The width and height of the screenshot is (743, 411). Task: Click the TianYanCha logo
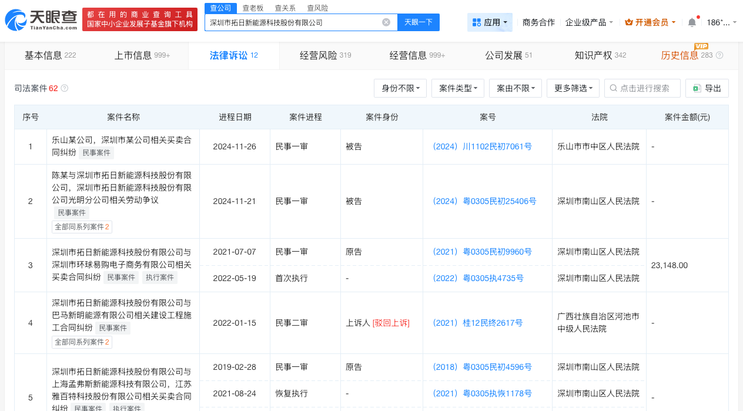click(42, 19)
